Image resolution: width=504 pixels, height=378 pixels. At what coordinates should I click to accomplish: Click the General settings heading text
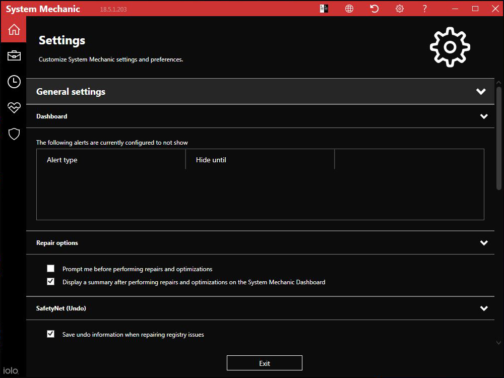(71, 92)
